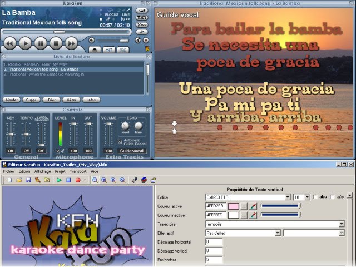Click the blue stop square in the editor toolbar

[x=68, y=180]
